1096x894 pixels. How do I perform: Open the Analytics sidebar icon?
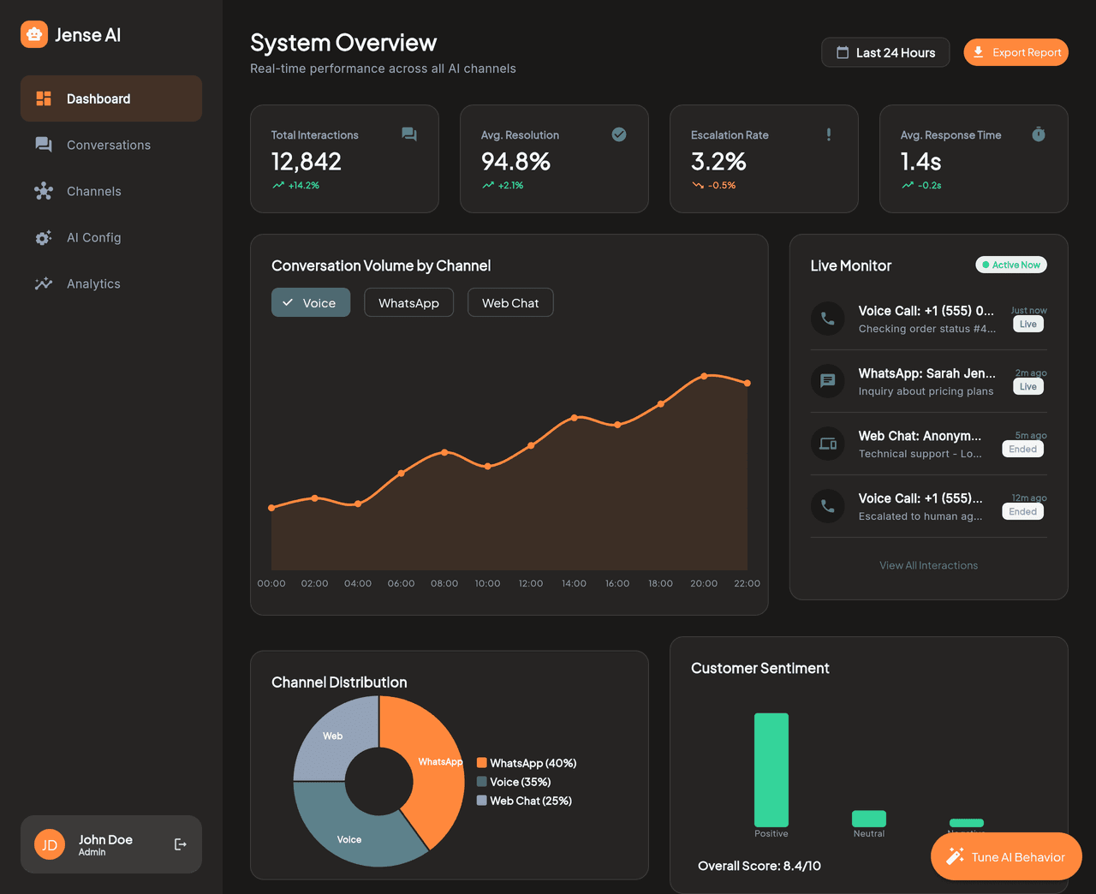click(x=44, y=283)
